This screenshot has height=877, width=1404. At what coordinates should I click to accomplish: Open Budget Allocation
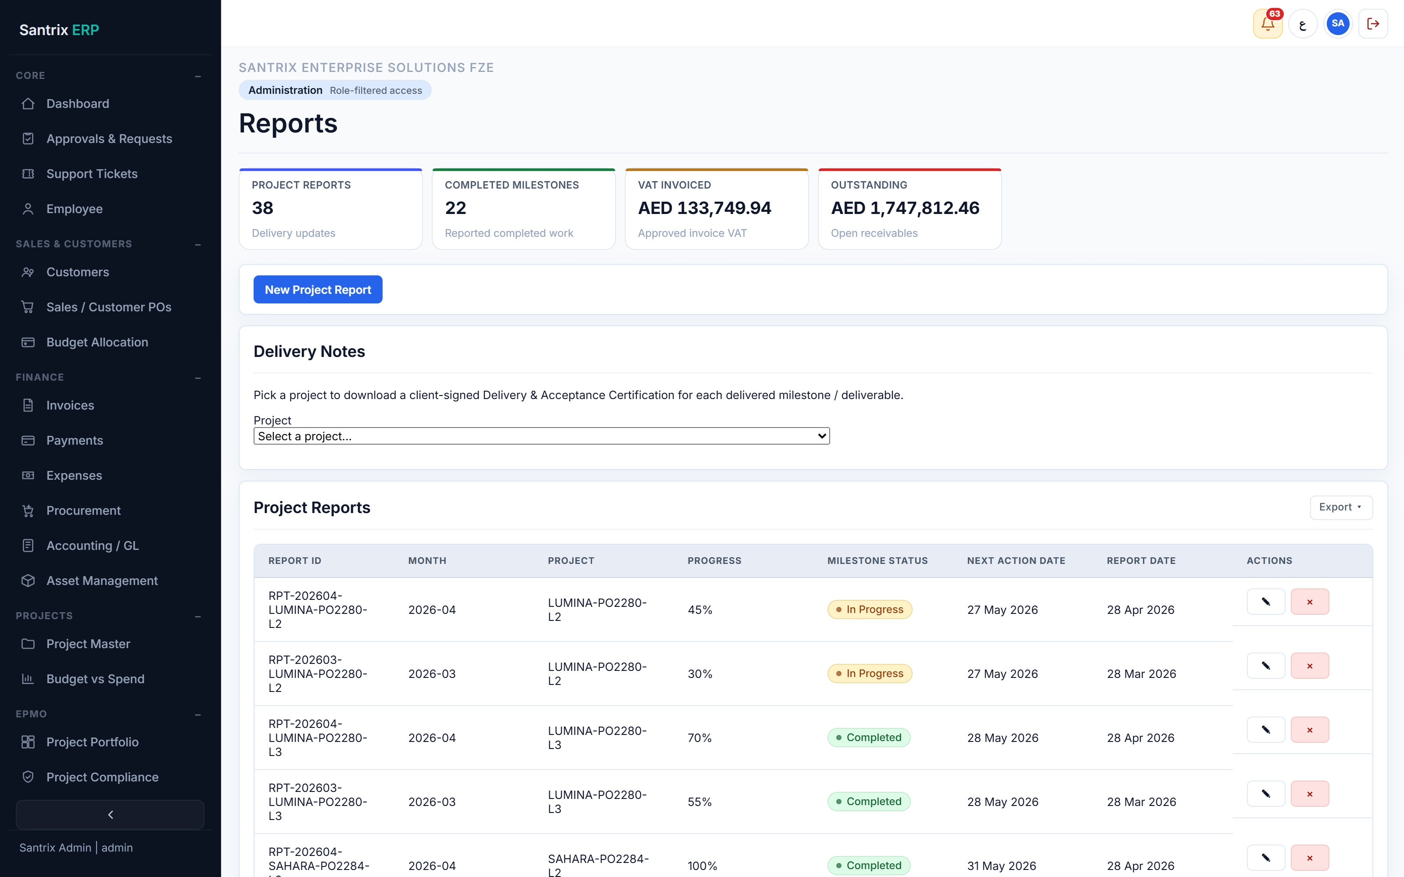(x=110, y=342)
